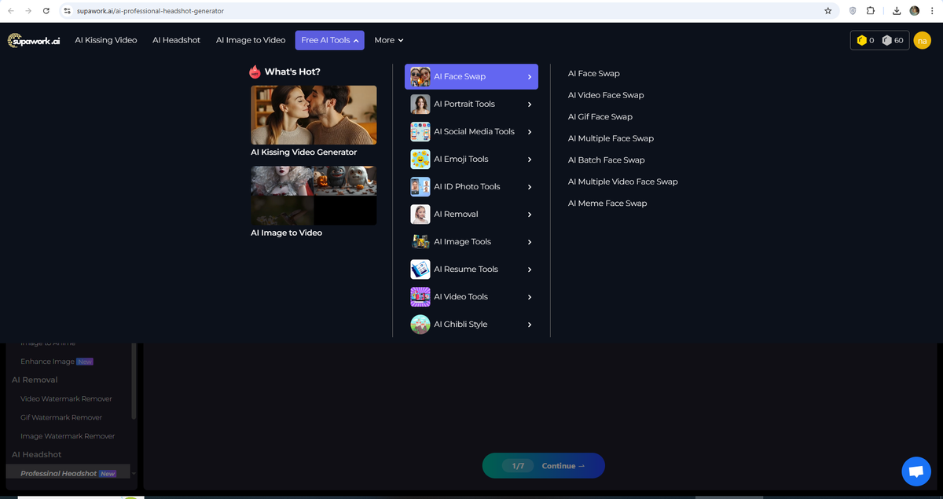Click the kissing couple thumbnail

pos(314,115)
